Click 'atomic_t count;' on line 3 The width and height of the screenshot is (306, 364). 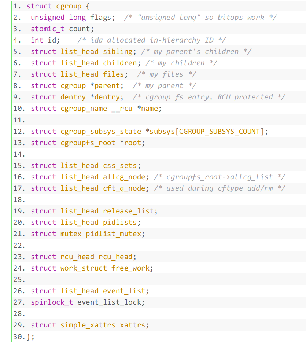click(x=62, y=29)
